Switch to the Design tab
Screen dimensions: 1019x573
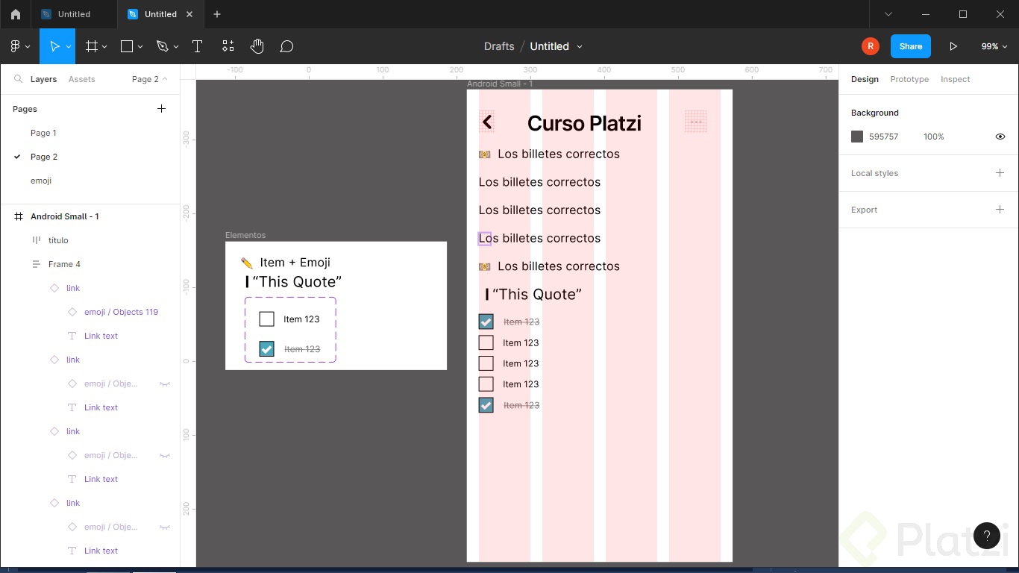tap(865, 79)
